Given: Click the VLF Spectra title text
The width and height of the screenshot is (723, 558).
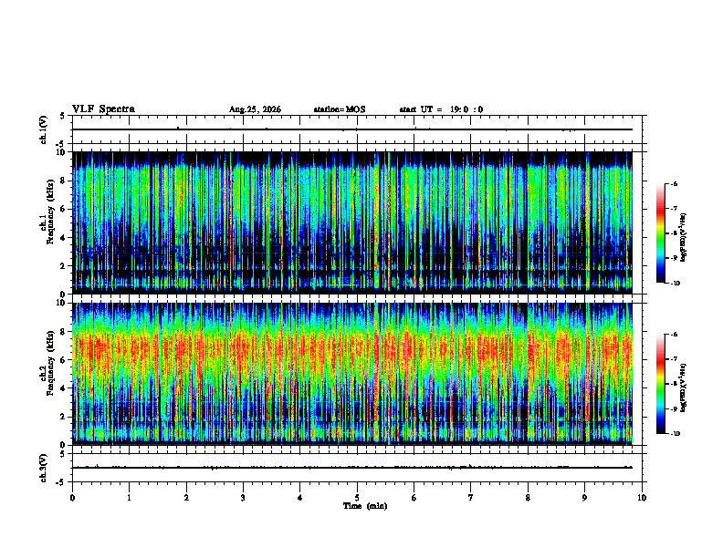Looking at the screenshot, I should coord(103,109).
